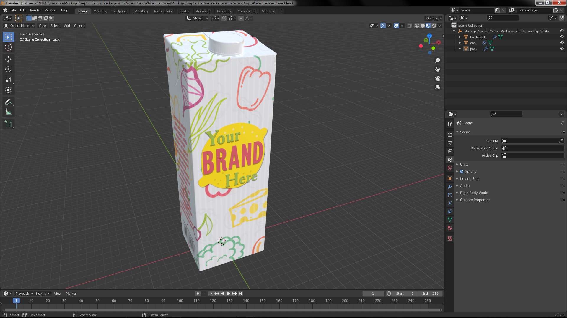Open the viewport Add menu
Screen dimensions: 567x318
pos(67,26)
